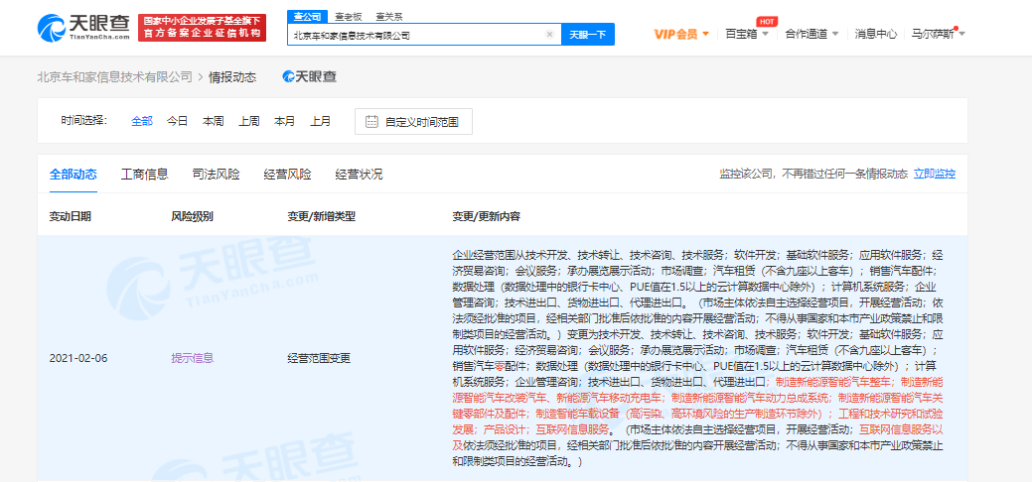Select the 今日 time filter

coord(177,121)
